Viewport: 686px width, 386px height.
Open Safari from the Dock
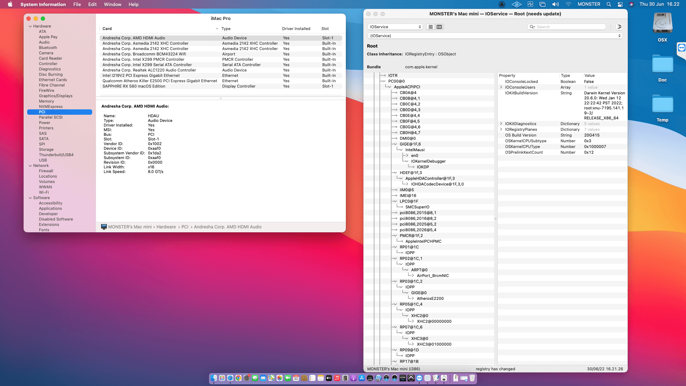230,378
